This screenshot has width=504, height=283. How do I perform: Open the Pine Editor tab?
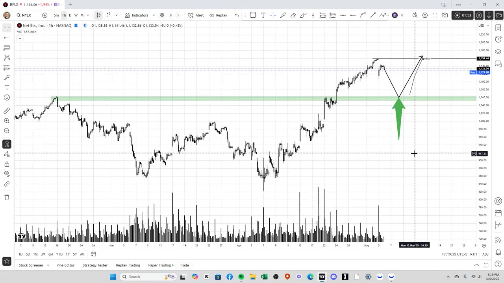(65, 265)
